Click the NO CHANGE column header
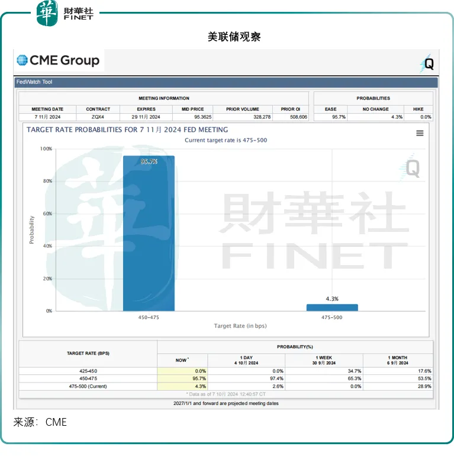 [x=375, y=109]
